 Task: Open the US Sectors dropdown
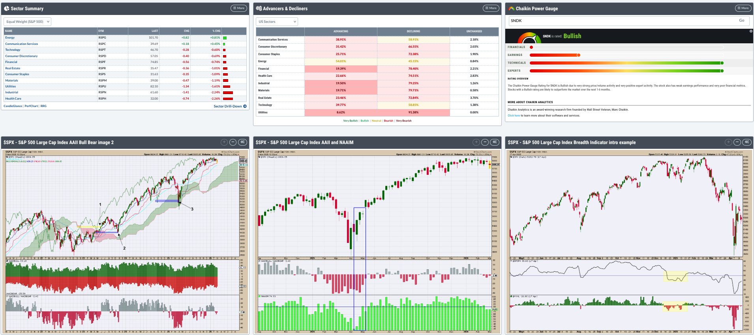(277, 22)
